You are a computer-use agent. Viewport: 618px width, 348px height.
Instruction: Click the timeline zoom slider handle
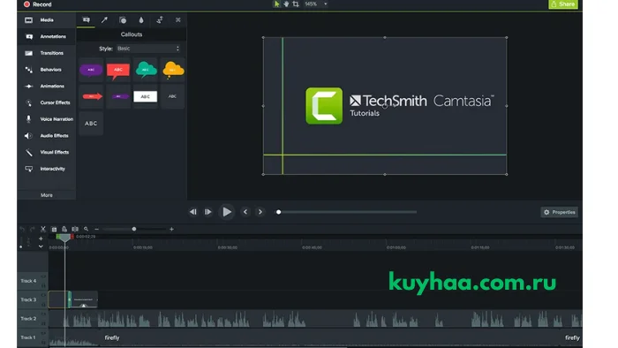click(x=134, y=229)
